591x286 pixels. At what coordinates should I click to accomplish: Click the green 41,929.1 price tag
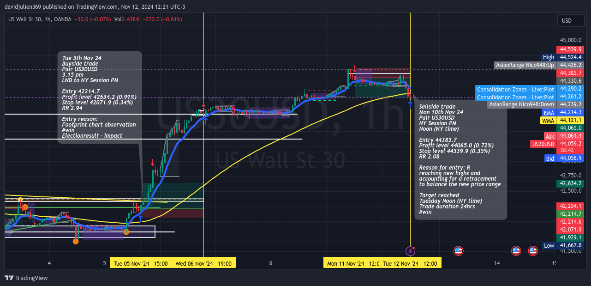(x=571, y=237)
